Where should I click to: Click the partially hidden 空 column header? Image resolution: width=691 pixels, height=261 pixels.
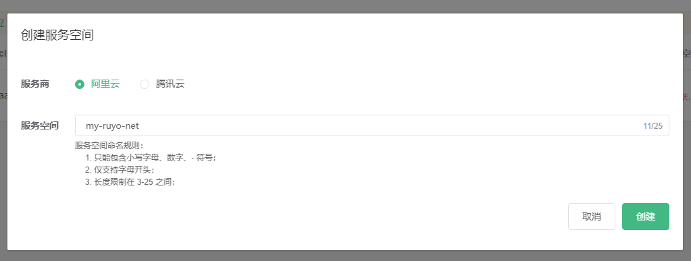point(687,54)
